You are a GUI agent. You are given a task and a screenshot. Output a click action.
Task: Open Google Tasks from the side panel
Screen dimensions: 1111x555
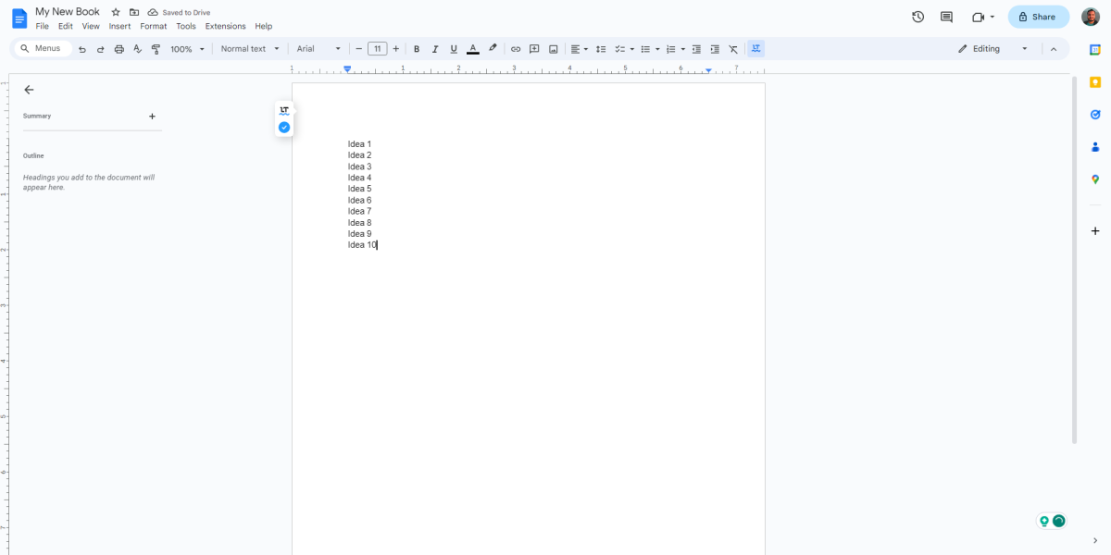tap(1094, 114)
